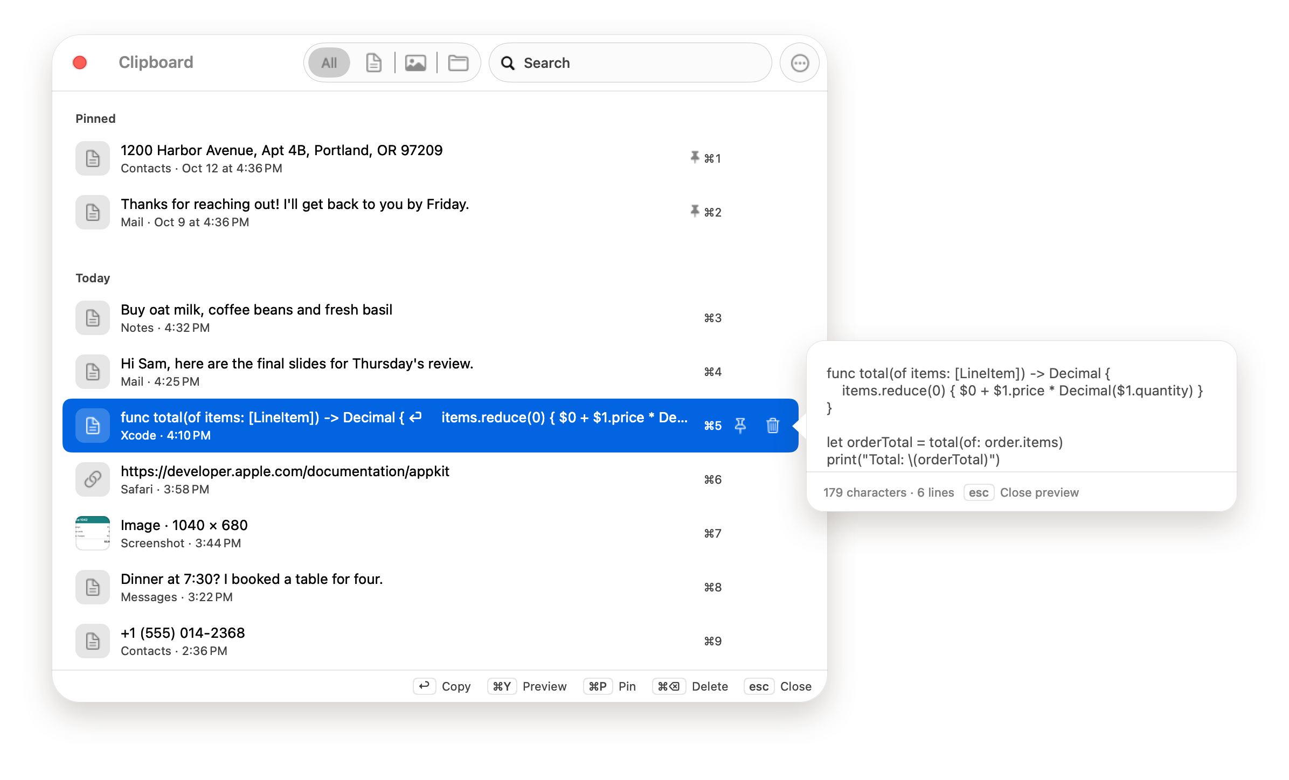The width and height of the screenshot is (1289, 780).
Task: Click the return key icon beside Copy
Action: tap(424, 686)
